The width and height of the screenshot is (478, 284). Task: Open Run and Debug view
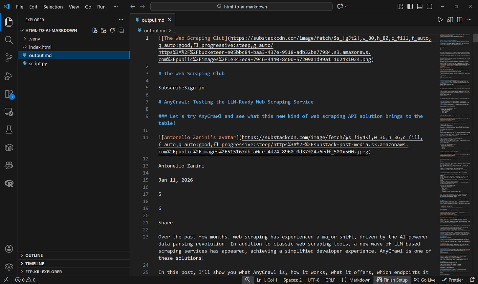[x=9, y=76]
